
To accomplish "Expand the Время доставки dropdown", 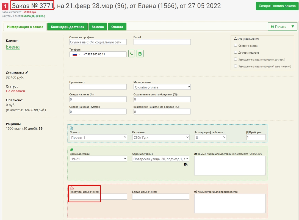I will click(98, 159).
